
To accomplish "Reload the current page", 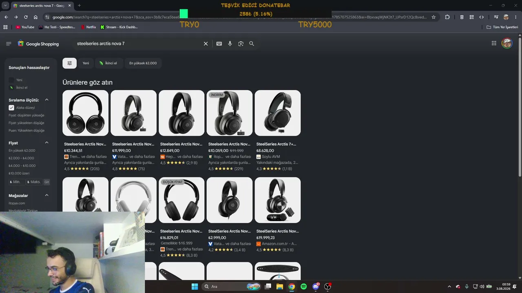I will pyautogui.click(x=26, y=17).
